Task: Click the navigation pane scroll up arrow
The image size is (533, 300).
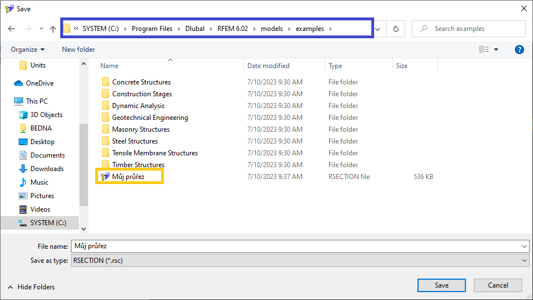Action: coord(83,64)
